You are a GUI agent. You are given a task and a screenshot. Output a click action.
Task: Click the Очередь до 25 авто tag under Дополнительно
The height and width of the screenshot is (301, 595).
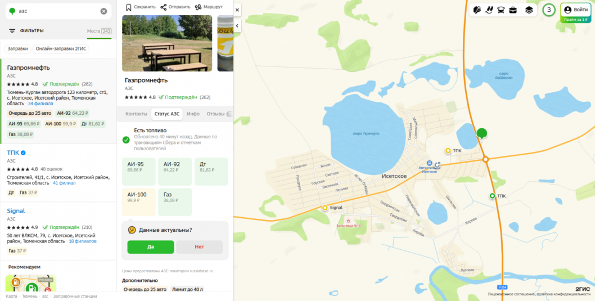(x=145, y=289)
